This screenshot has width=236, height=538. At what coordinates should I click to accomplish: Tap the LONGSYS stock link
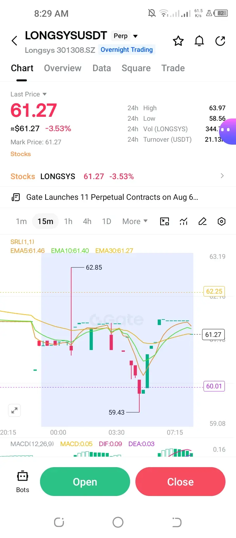pos(58,176)
